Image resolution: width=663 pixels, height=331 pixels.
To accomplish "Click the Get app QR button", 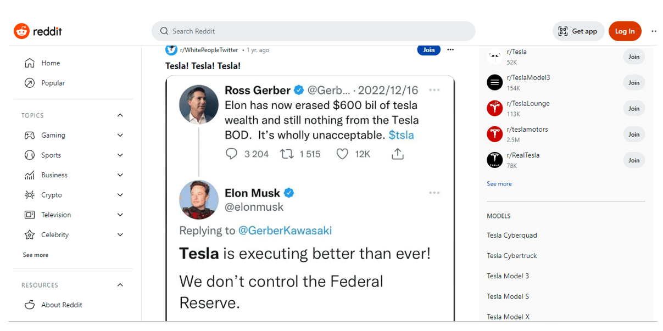I will point(578,31).
